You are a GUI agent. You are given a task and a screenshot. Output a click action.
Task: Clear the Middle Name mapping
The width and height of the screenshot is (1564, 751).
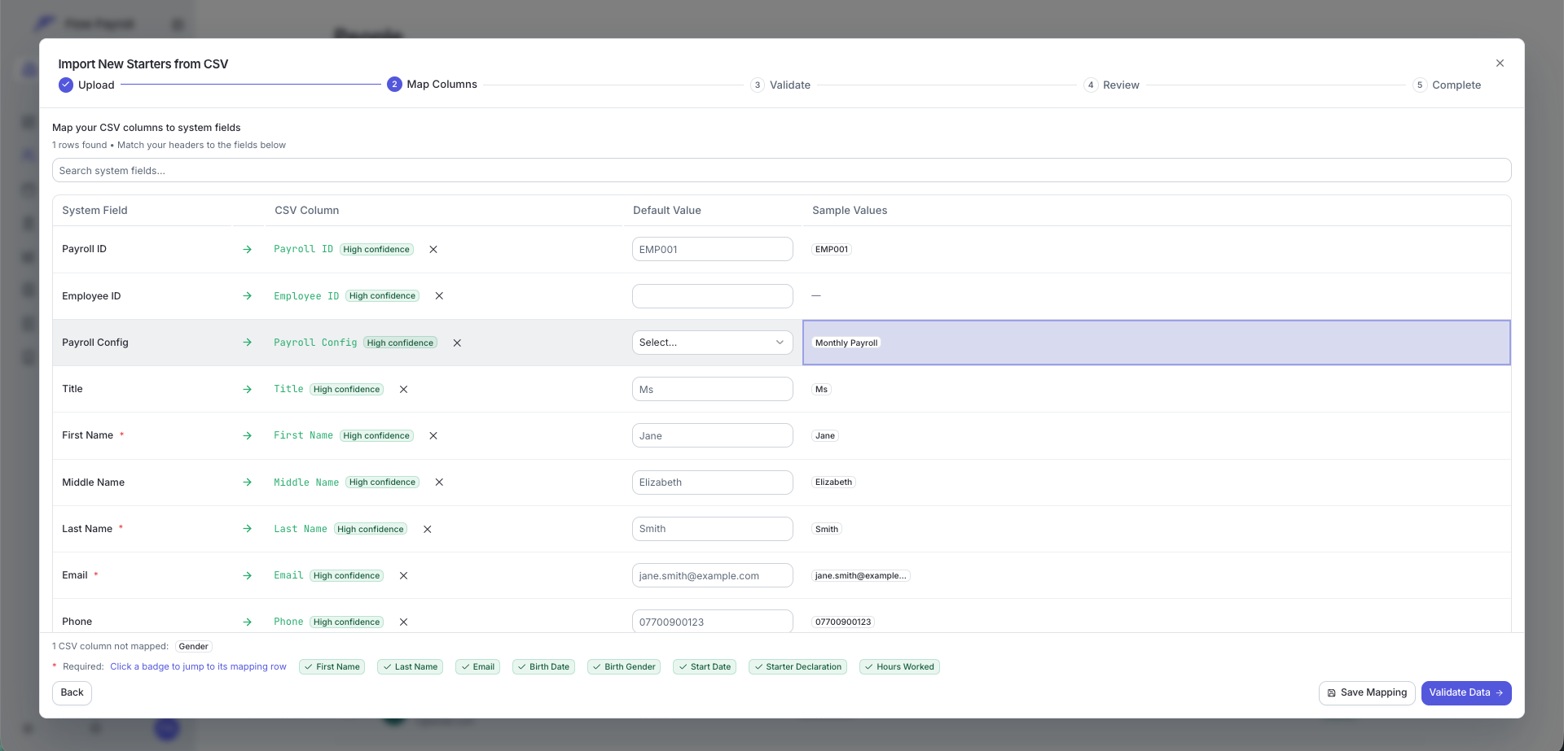tap(439, 482)
